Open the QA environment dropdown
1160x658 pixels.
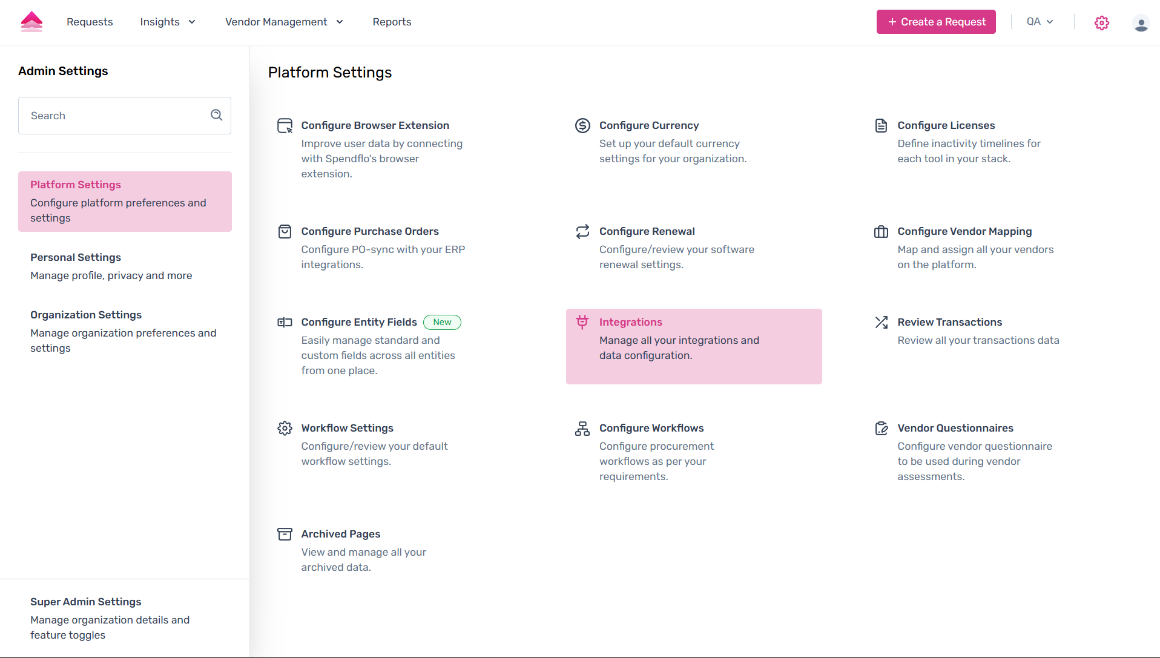1040,22
